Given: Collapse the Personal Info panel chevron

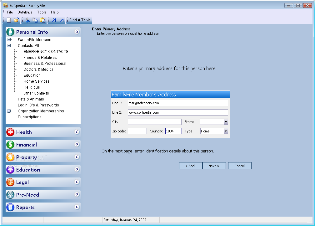Looking at the screenshot, I should click(x=77, y=32).
